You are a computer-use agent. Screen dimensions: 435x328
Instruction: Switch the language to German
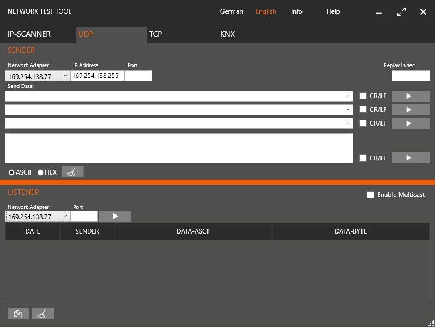232,11
